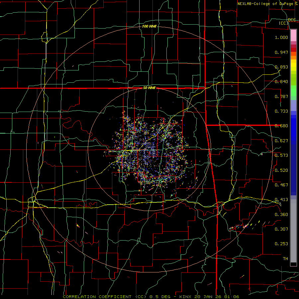Click the CORRELATION COEFFICIENT (CC) caption text
This screenshot has height=299, width=299.
(x=105, y=297)
